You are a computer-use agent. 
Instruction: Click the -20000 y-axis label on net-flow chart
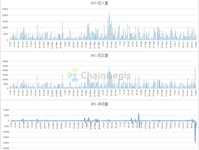pos(5,143)
